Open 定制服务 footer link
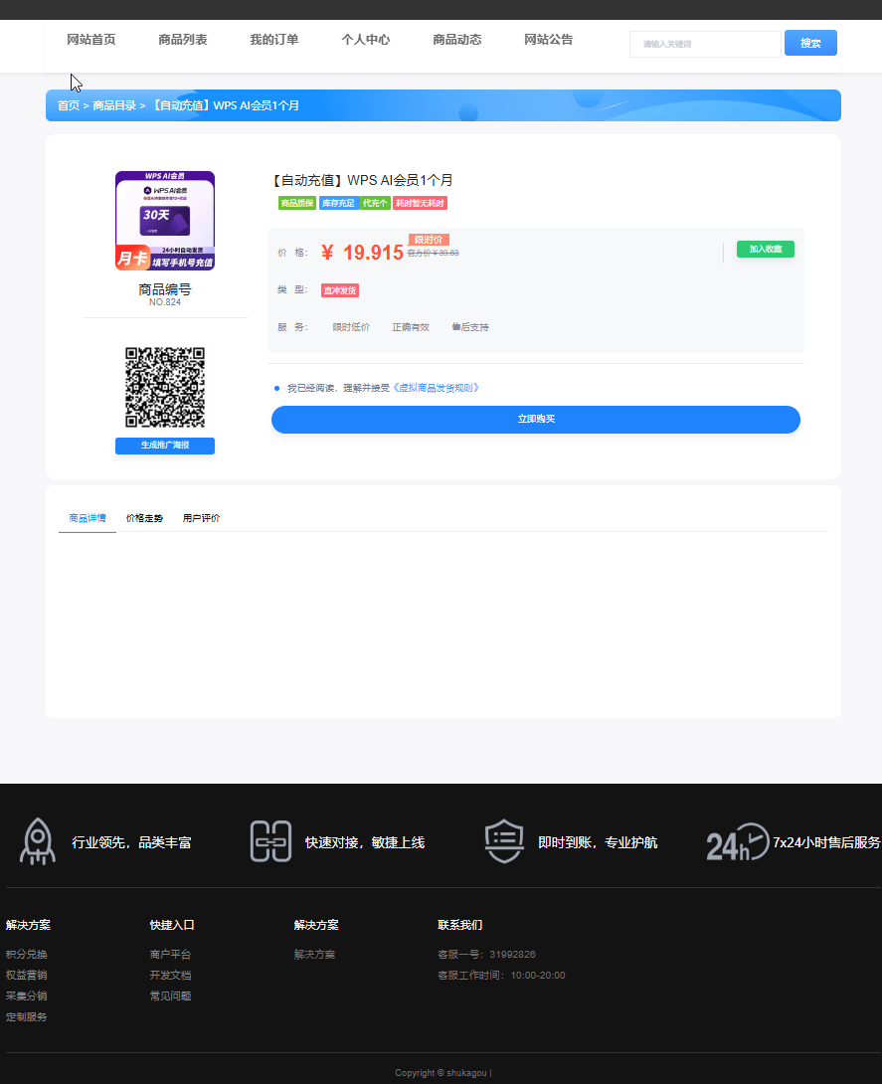The width and height of the screenshot is (882, 1084). [x=26, y=1017]
